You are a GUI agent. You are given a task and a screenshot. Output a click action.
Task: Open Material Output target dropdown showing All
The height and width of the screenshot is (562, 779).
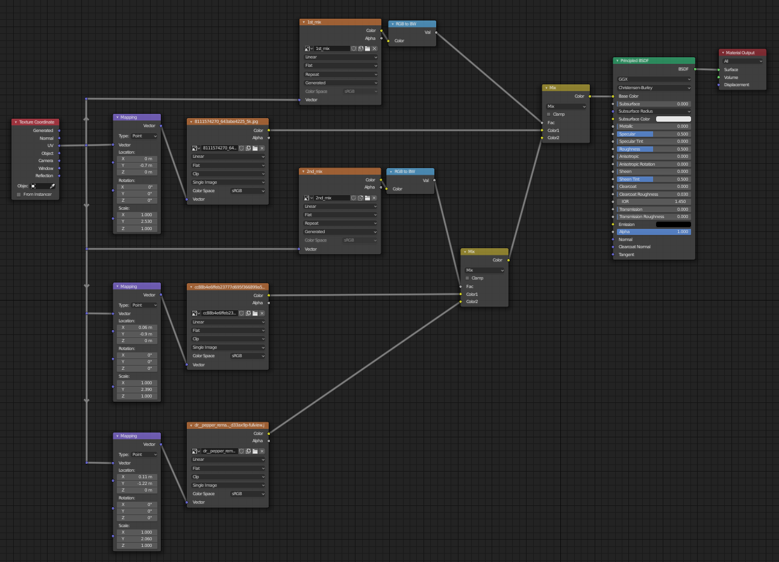pyautogui.click(x=743, y=61)
